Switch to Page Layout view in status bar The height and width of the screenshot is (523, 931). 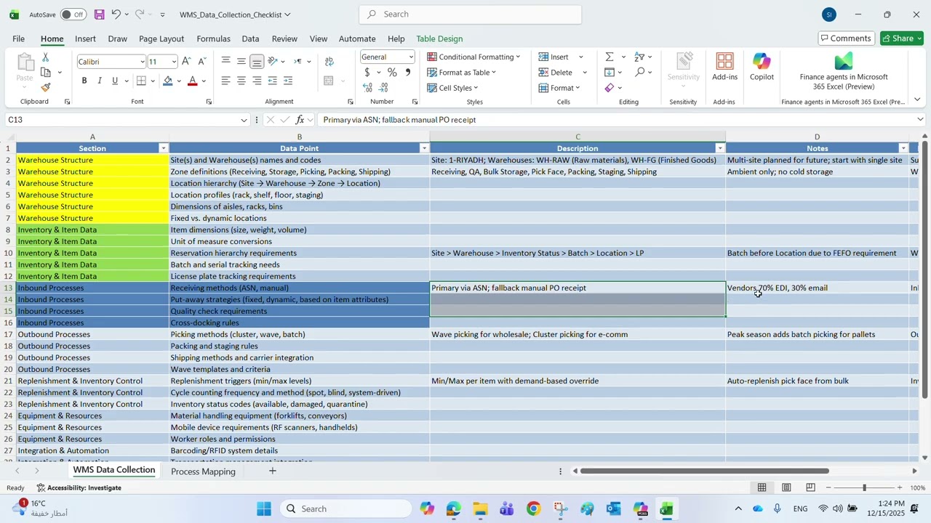(786, 487)
